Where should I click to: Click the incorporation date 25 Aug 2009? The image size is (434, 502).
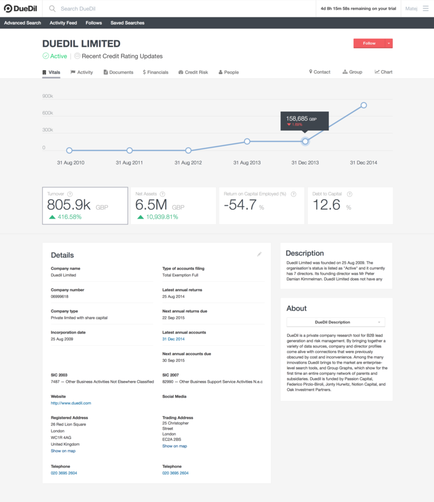[x=62, y=339]
